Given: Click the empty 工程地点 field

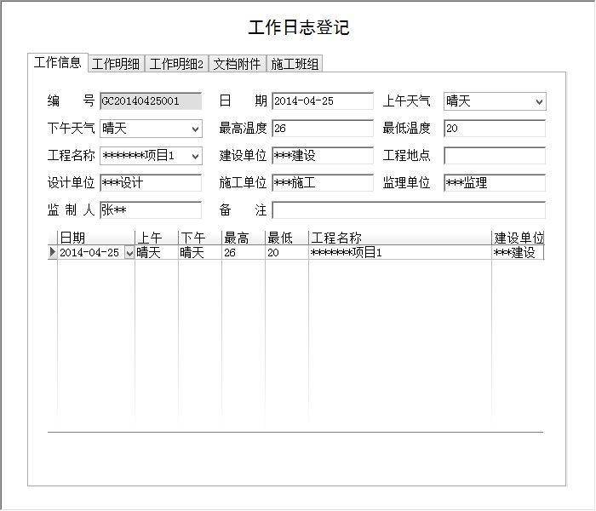Looking at the screenshot, I should coord(494,156).
